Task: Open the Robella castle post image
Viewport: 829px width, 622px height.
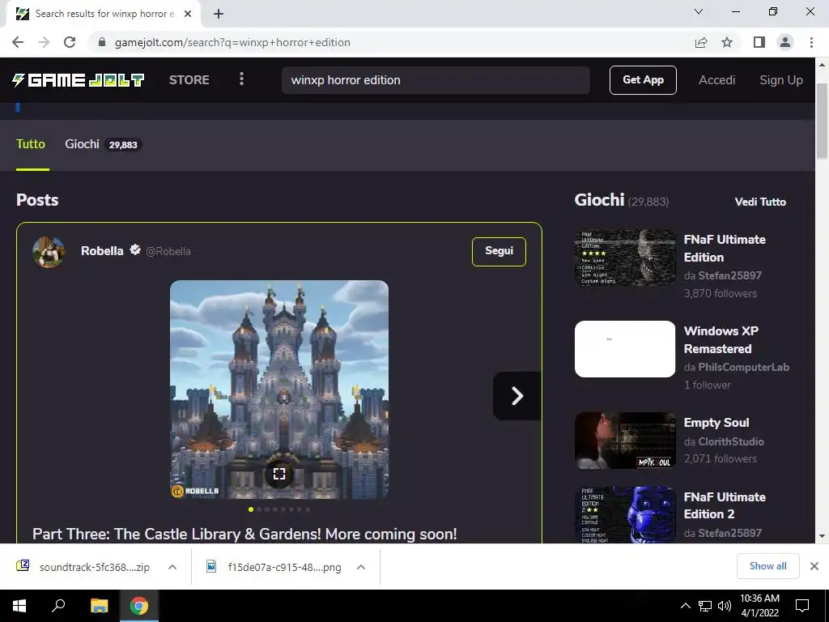Action: (279, 390)
